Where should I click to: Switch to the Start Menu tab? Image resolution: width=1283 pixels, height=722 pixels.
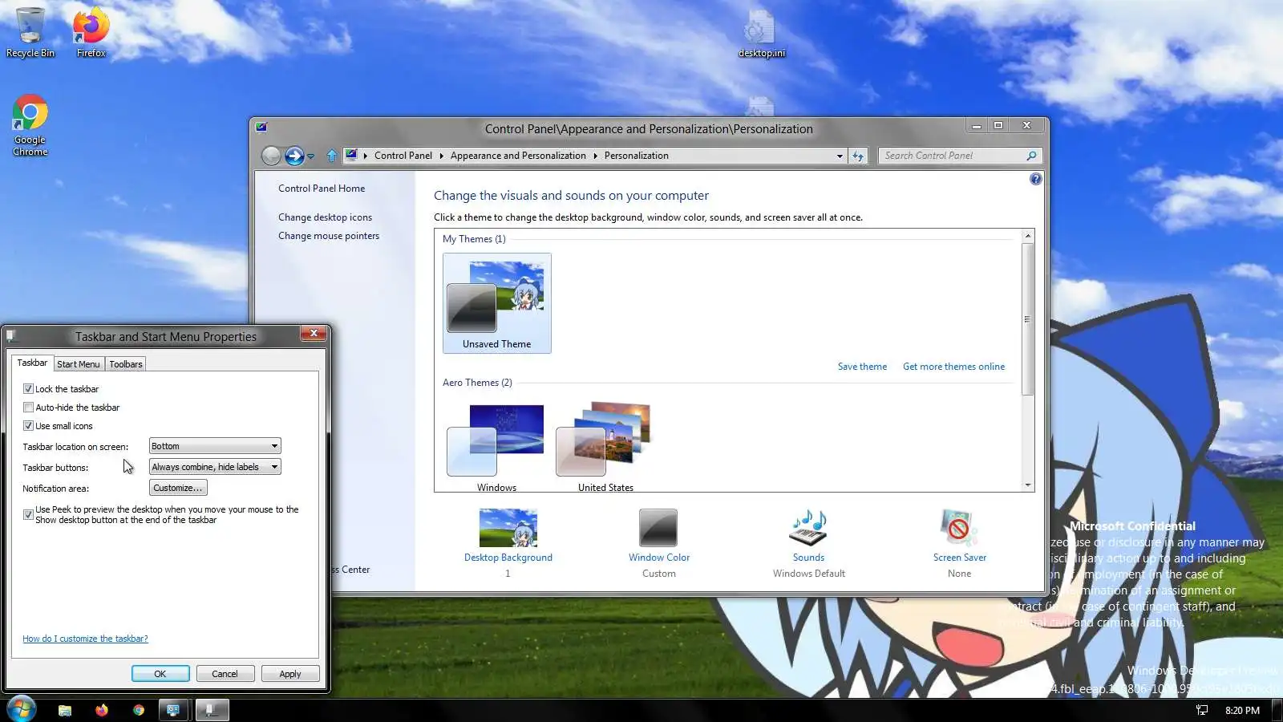79,364
